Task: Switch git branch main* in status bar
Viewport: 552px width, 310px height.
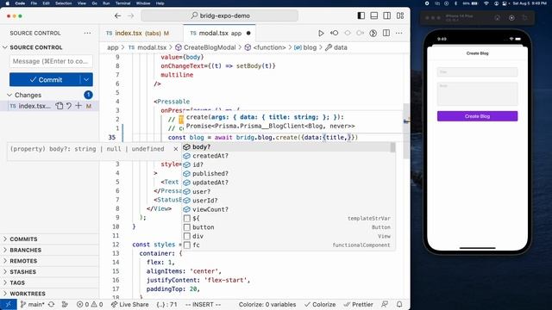Action: point(33,304)
